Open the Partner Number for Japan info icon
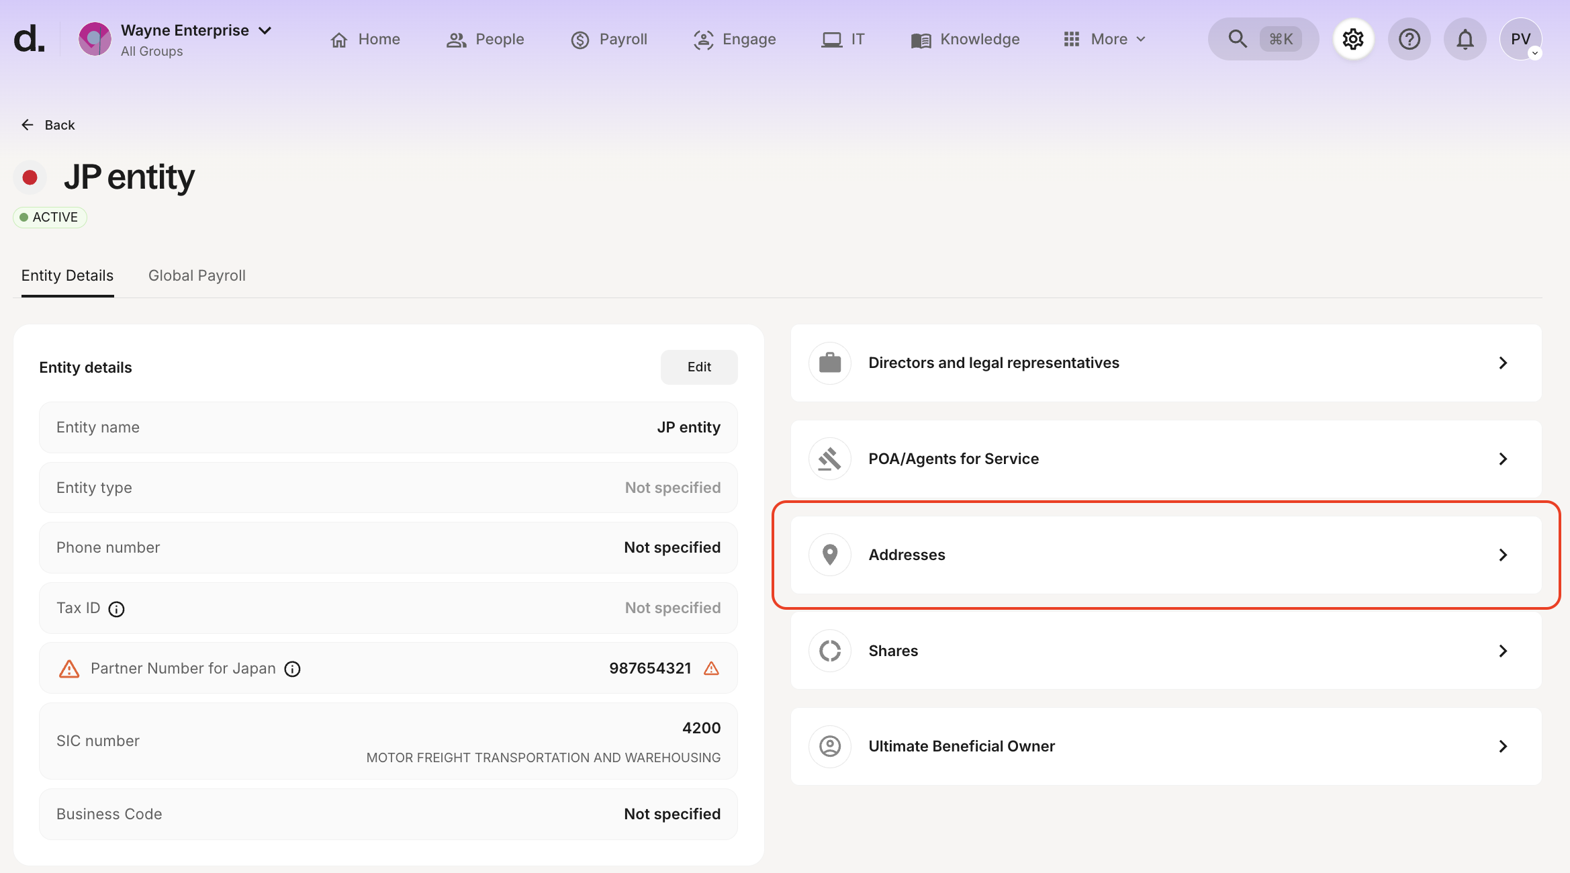This screenshot has width=1570, height=873. (293, 669)
